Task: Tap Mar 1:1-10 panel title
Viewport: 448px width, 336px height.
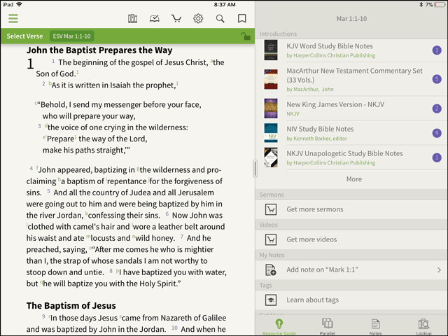Action: point(351,19)
